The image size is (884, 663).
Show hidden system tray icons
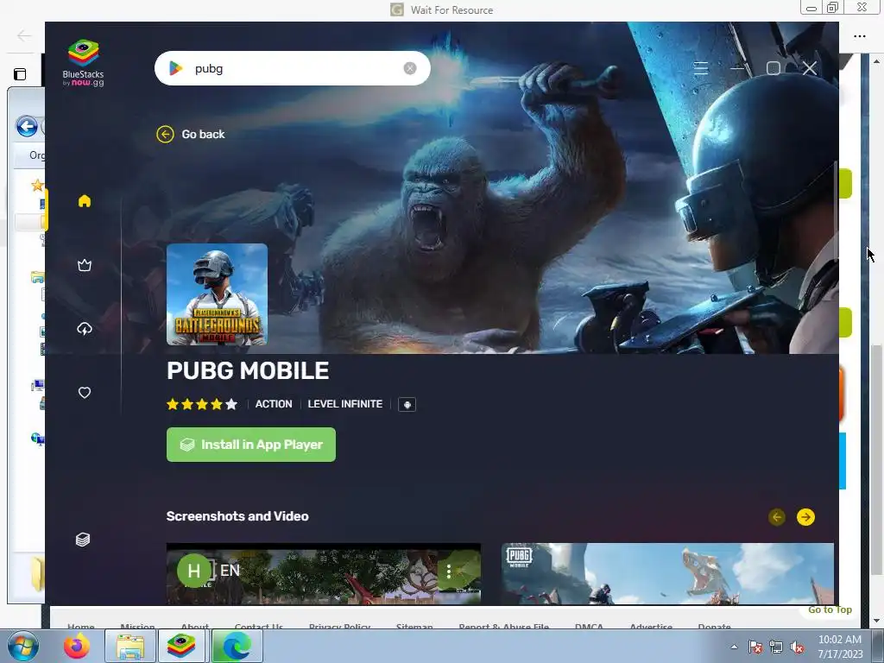pyautogui.click(x=734, y=647)
